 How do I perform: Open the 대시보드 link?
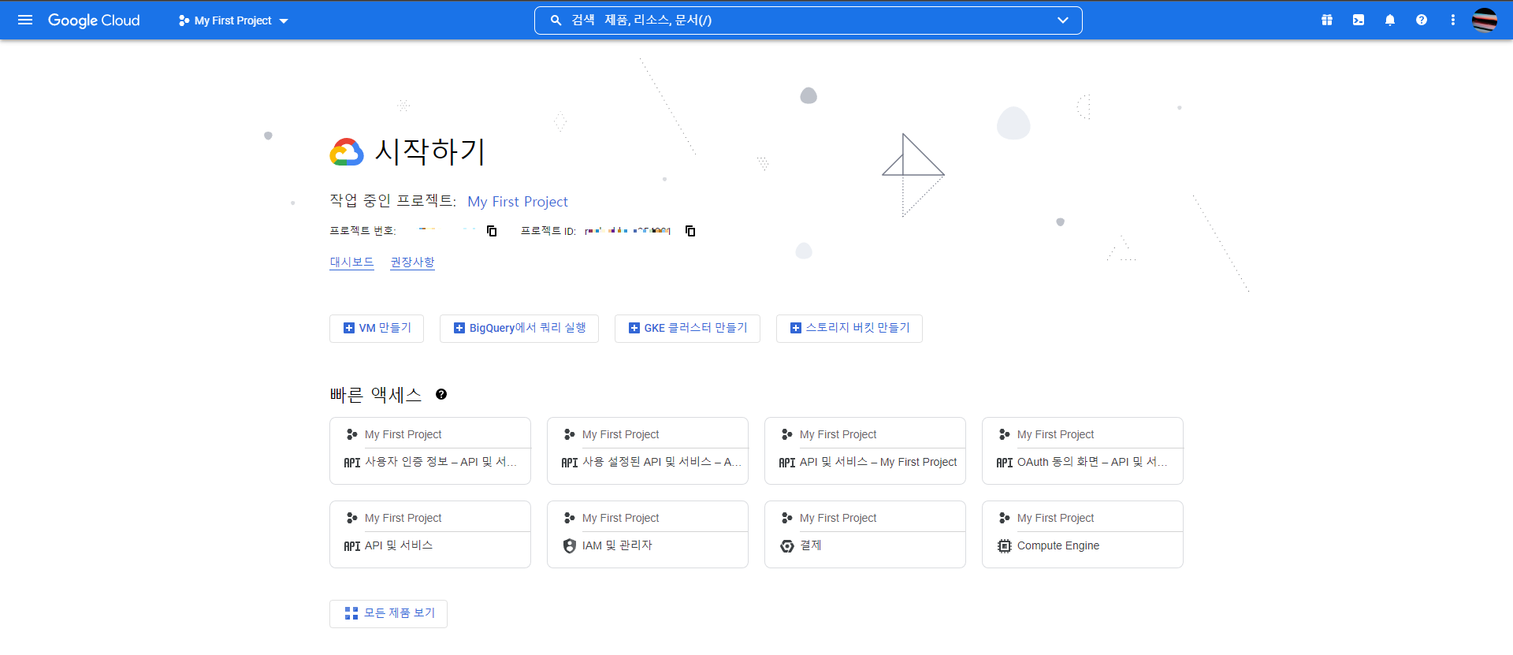click(351, 262)
